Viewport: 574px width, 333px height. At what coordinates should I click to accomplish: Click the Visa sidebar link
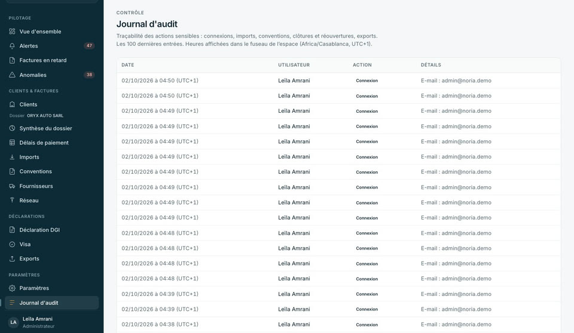[x=51, y=244]
